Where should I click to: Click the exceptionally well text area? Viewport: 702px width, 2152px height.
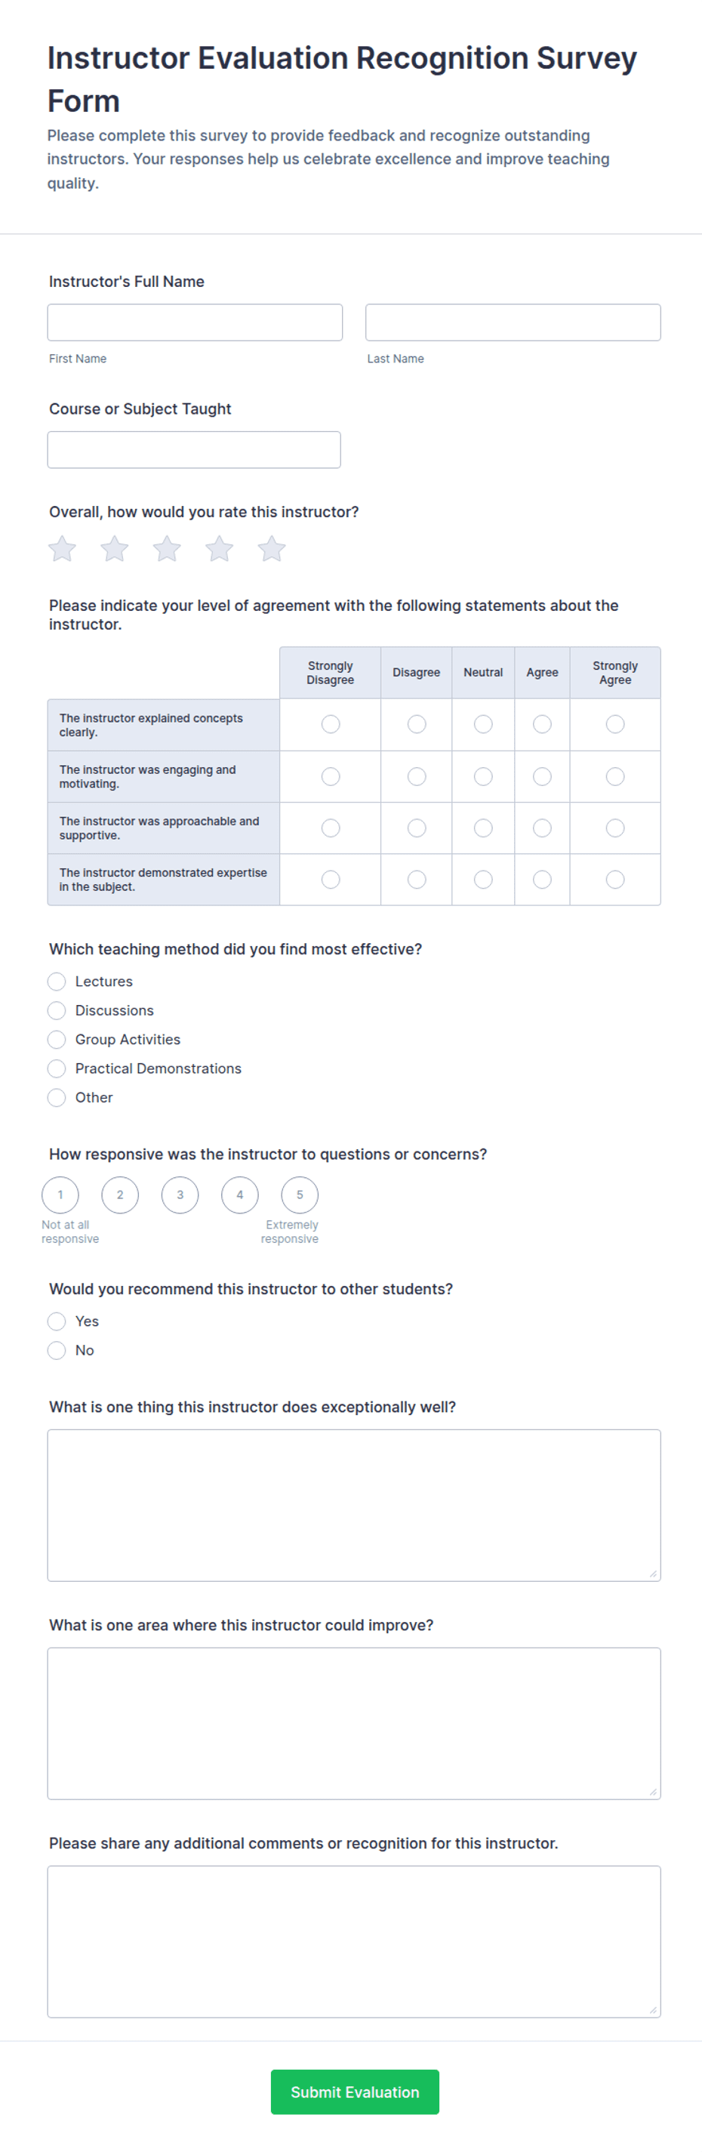click(x=354, y=1506)
